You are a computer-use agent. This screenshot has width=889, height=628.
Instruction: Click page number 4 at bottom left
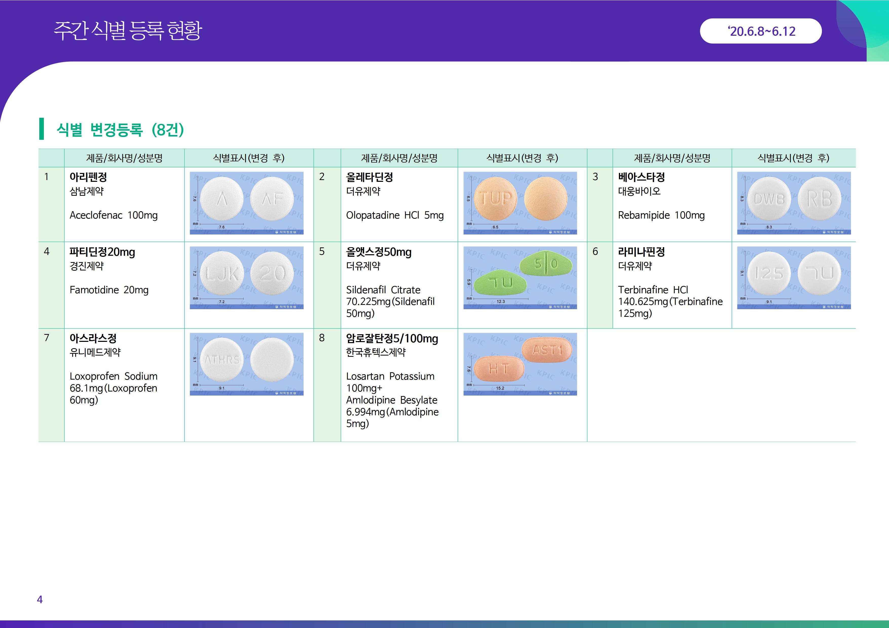click(x=40, y=599)
